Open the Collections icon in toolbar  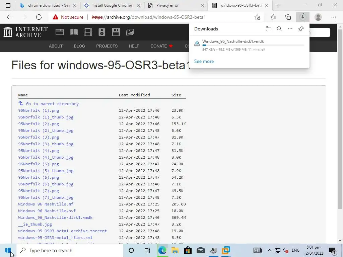tap(288, 17)
